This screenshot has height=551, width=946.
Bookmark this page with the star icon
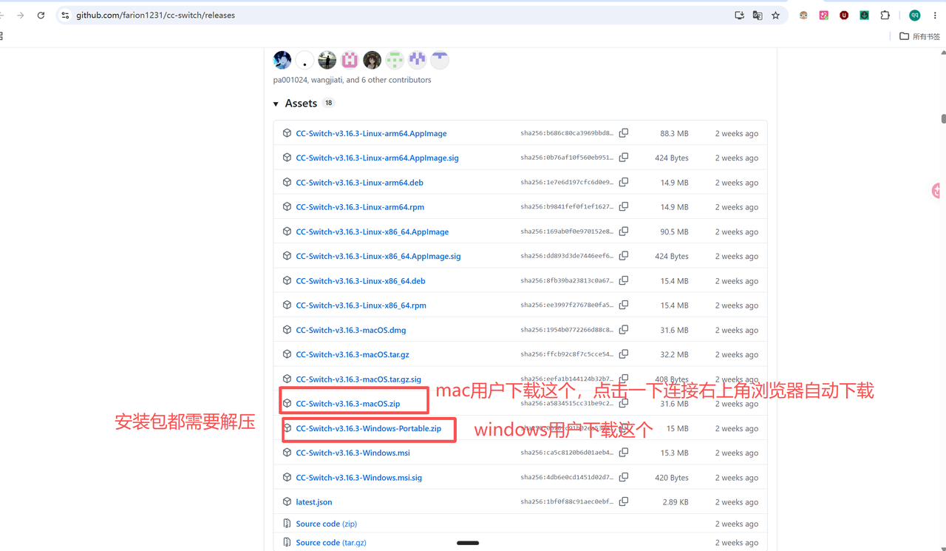[x=775, y=15]
